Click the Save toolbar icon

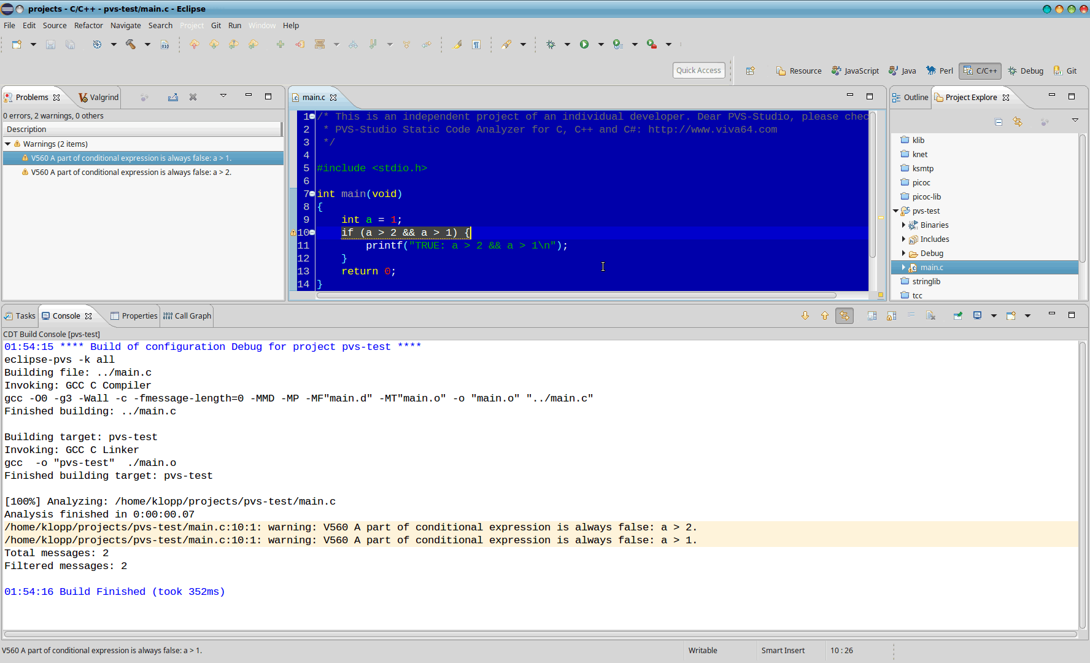click(x=51, y=44)
